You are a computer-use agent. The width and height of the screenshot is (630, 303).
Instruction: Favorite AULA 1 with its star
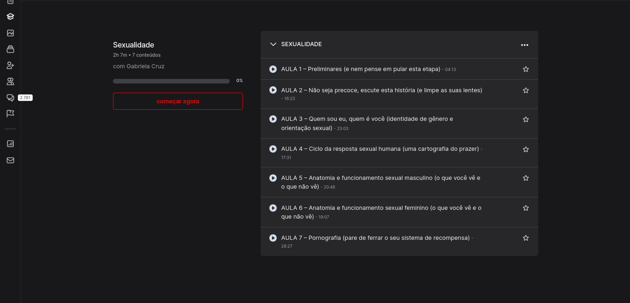(525, 69)
